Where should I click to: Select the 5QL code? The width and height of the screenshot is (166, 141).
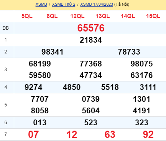pos(27,16)
